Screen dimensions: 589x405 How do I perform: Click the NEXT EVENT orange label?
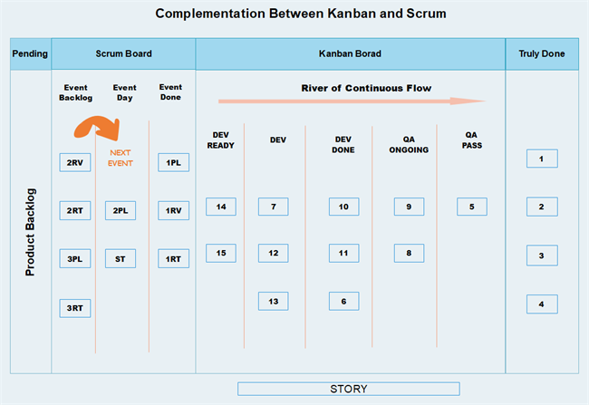coord(121,158)
